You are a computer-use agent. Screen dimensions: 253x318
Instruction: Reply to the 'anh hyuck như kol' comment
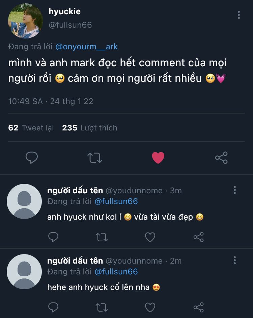point(53,237)
